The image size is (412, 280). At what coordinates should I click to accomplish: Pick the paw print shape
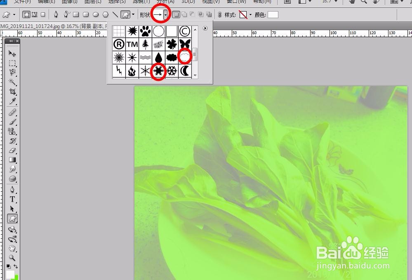(145, 31)
